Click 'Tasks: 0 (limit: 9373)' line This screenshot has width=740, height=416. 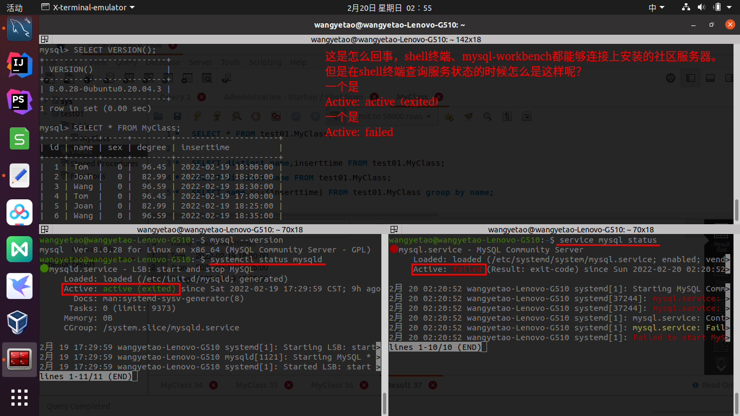(x=122, y=308)
